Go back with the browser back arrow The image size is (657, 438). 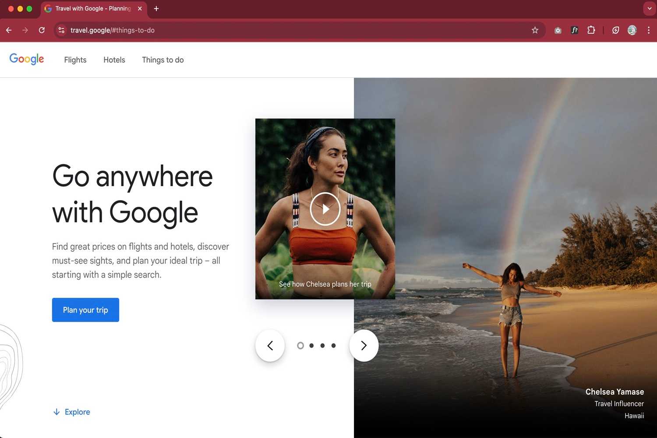click(x=9, y=30)
